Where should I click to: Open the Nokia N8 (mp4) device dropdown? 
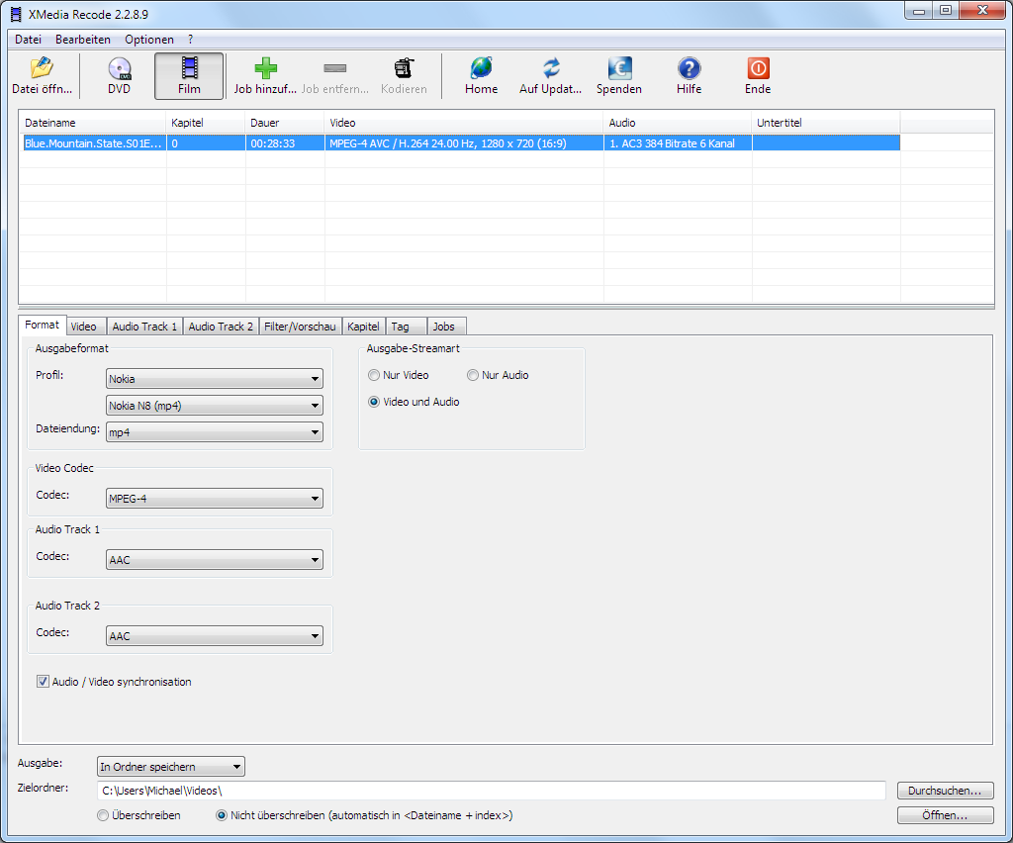pos(215,406)
